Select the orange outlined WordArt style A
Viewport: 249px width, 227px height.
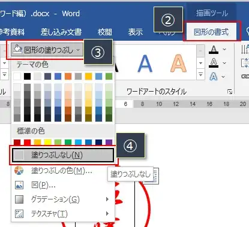pos(178,63)
